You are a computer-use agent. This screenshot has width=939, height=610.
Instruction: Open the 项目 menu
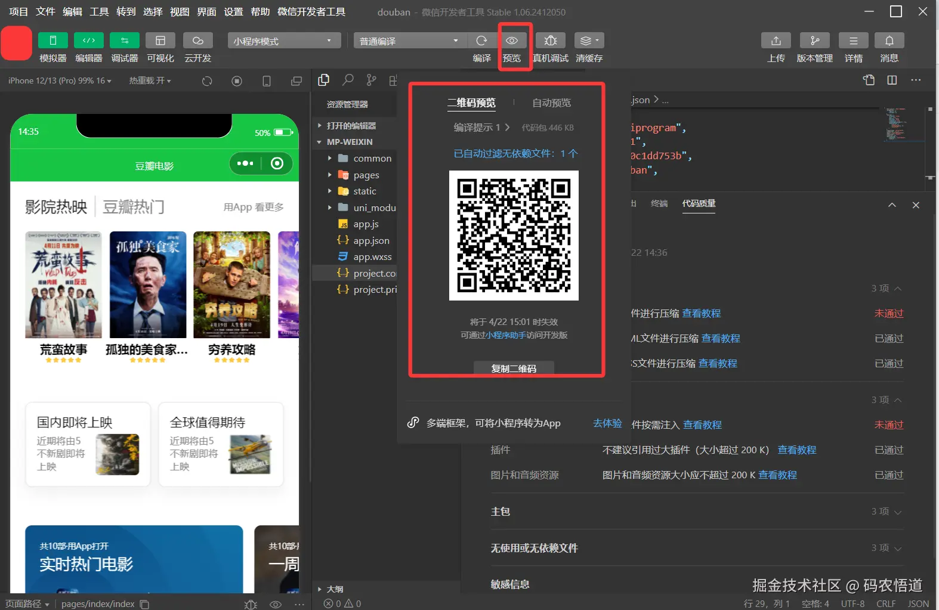click(18, 11)
